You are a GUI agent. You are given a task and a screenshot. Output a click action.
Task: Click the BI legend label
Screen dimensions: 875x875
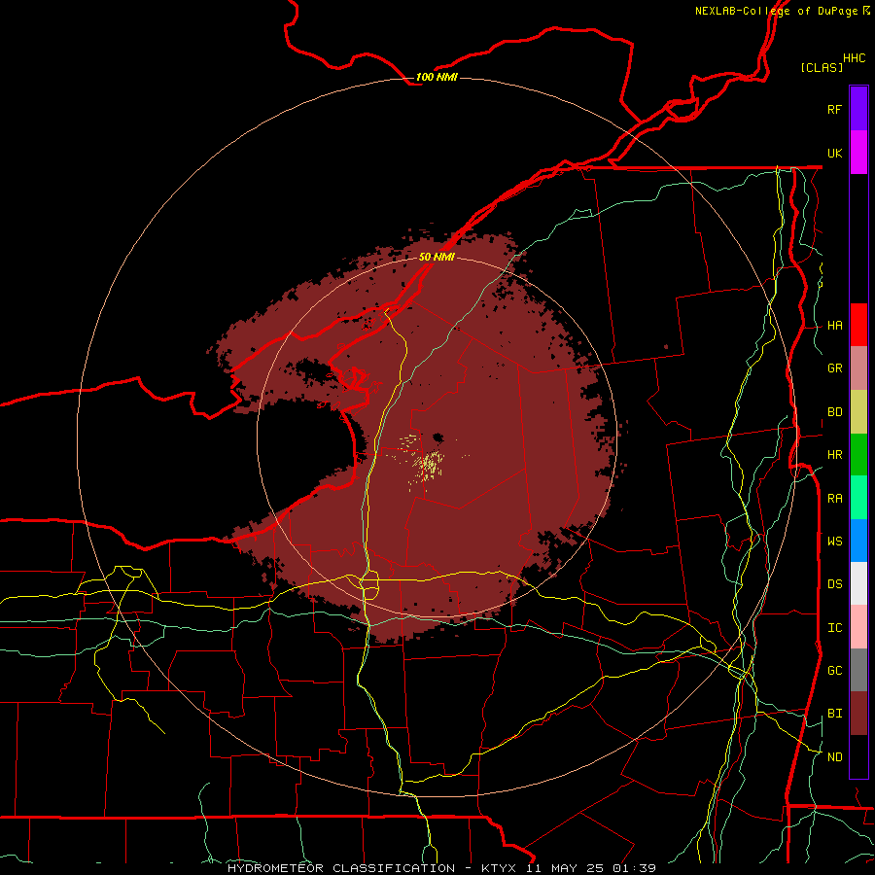tap(835, 714)
